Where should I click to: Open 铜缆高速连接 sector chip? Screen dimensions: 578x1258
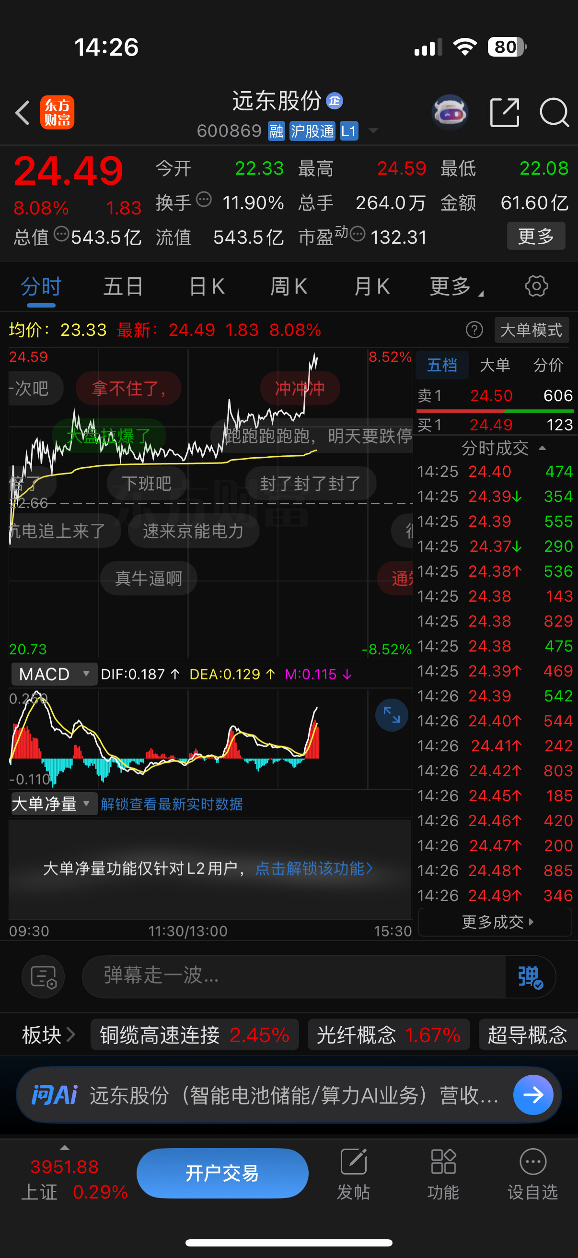195,1034
